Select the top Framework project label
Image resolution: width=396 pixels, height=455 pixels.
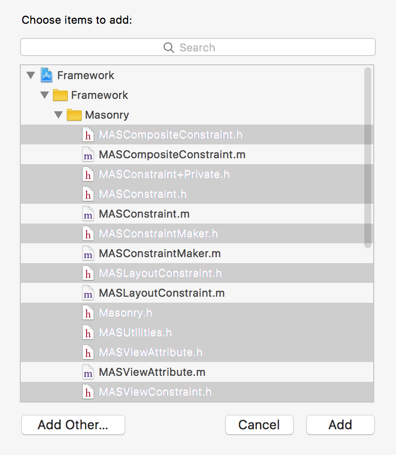coord(86,76)
